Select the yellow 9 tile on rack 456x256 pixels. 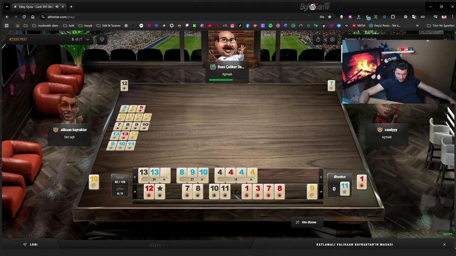pyautogui.click(x=312, y=191)
